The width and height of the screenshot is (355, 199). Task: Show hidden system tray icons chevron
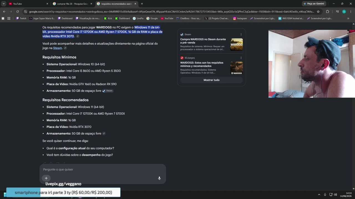point(319,195)
